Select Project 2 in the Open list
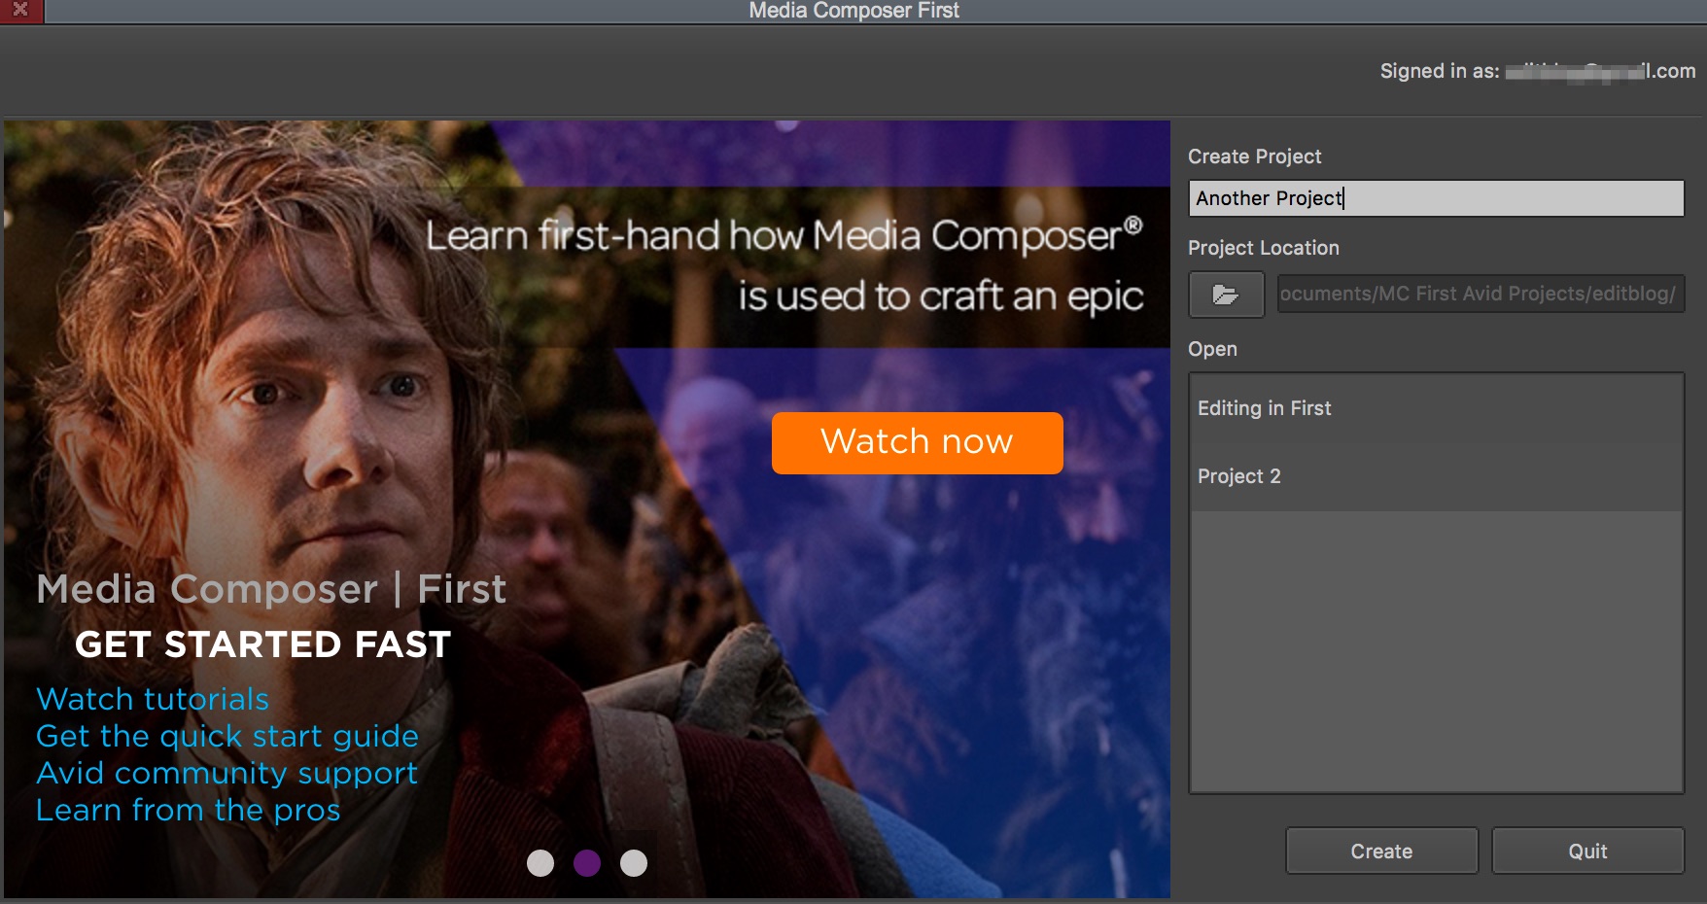Screen dimensions: 1707x904 tap(1436, 476)
